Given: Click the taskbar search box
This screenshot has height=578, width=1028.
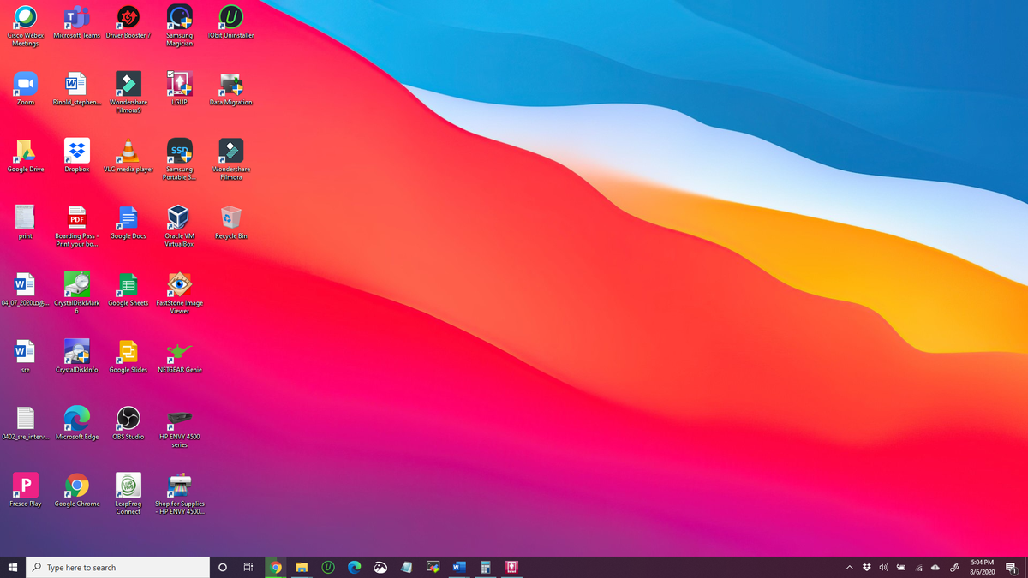Looking at the screenshot, I should pos(118,567).
